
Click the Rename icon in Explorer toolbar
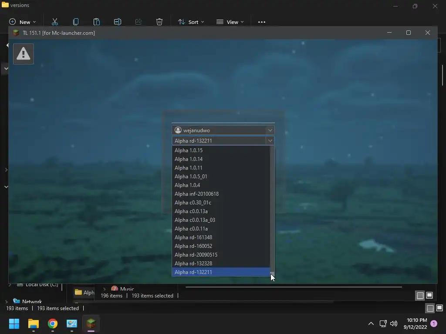(118, 22)
